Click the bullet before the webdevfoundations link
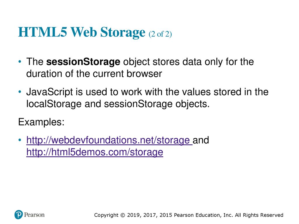The height and width of the screenshot is (224, 299). click(x=20, y=140)
